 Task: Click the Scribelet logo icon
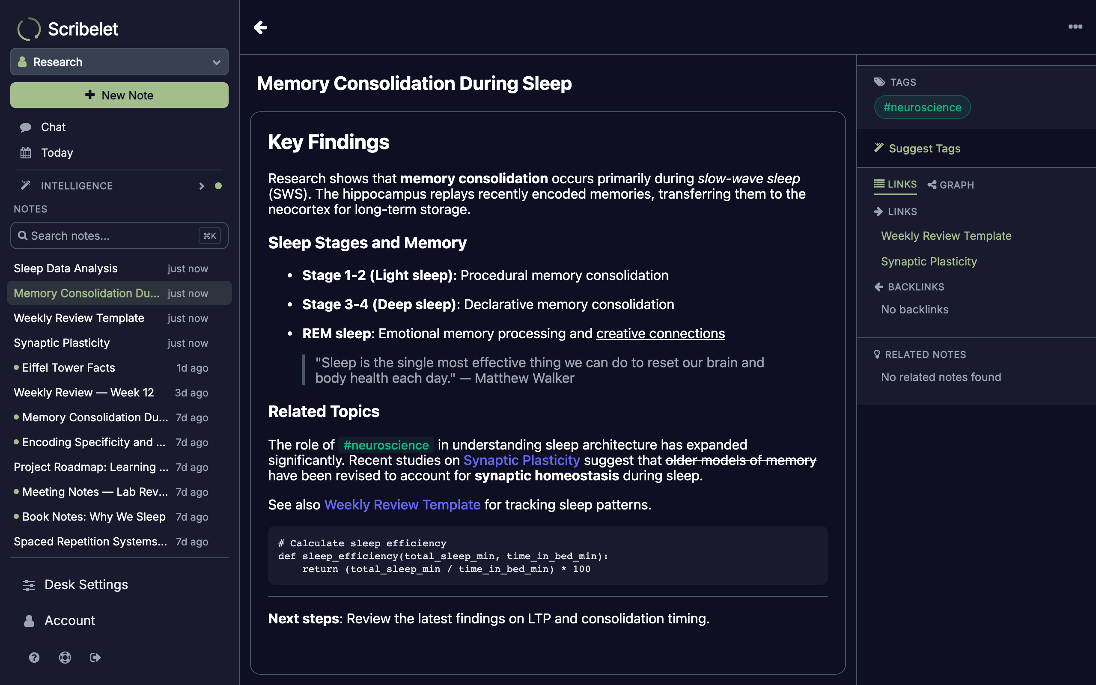(29, 29)
